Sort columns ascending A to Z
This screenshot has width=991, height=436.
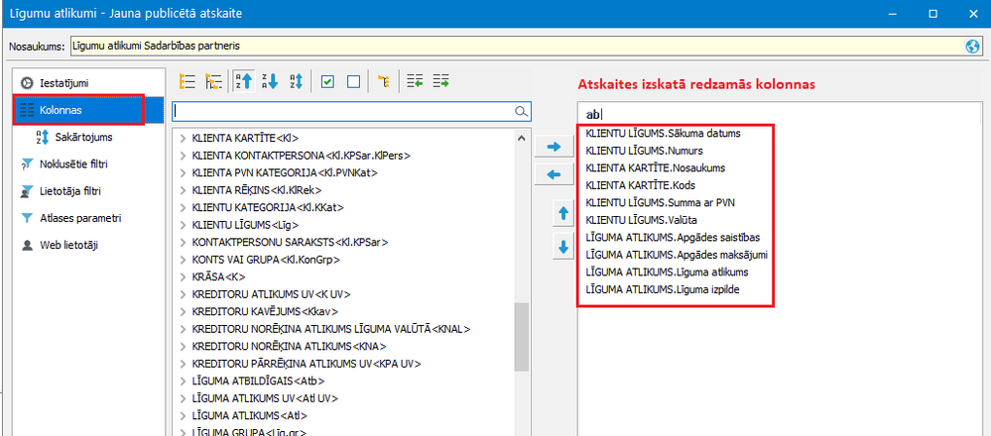click(243, 81)
